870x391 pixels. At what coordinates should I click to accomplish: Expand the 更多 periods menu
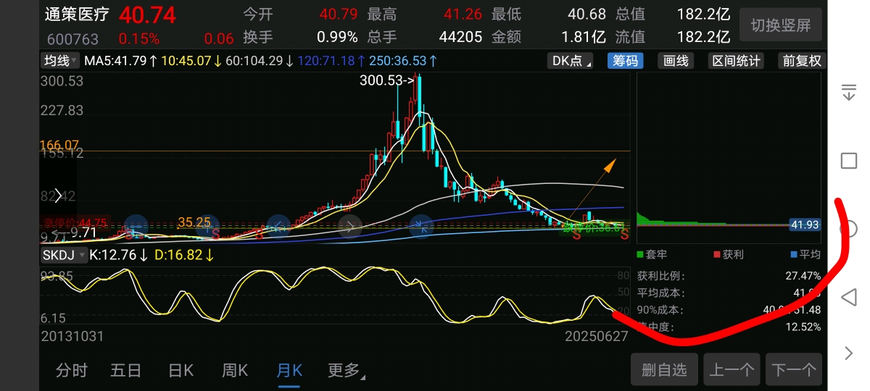pos(345,371)
